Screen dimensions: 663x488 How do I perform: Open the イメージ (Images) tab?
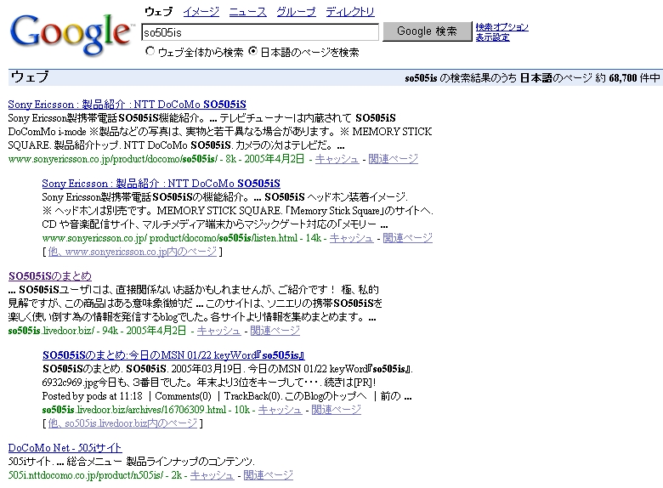(201, 12)
